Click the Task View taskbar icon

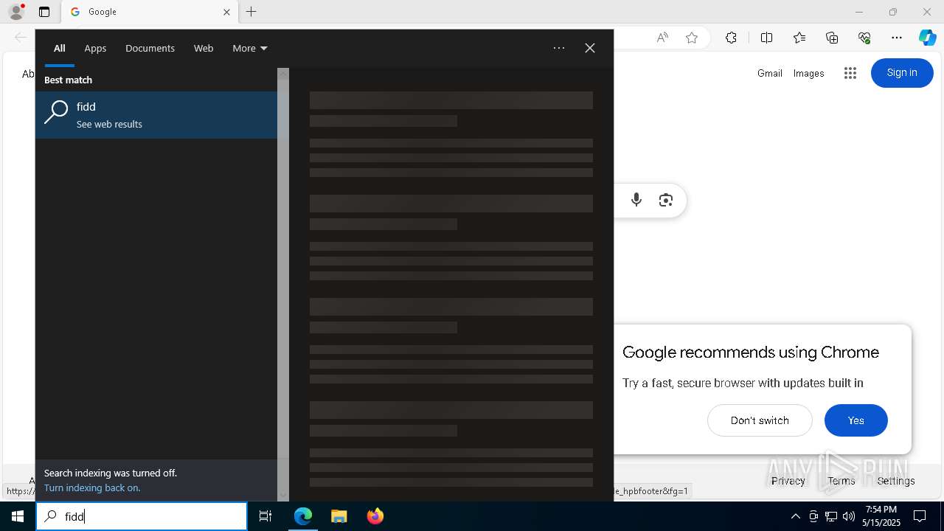[265, 516]
